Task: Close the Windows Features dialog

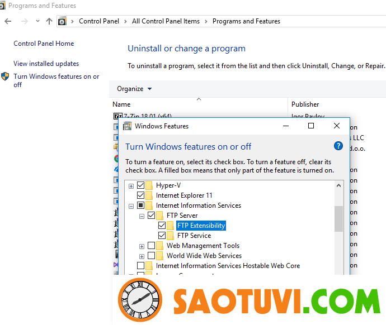Action: [x=337, y=126]
